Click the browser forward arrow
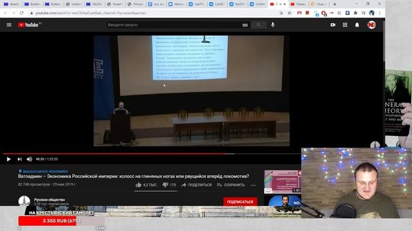Screen dimensions: 412x231 click(14, 13)
